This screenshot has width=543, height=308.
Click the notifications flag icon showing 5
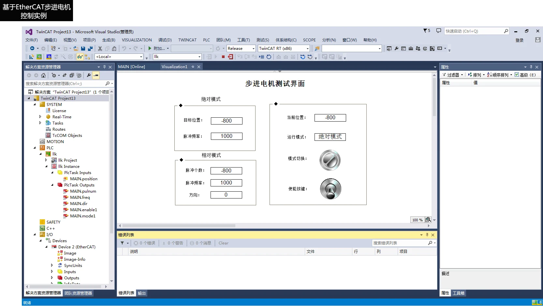click(427, 31)
